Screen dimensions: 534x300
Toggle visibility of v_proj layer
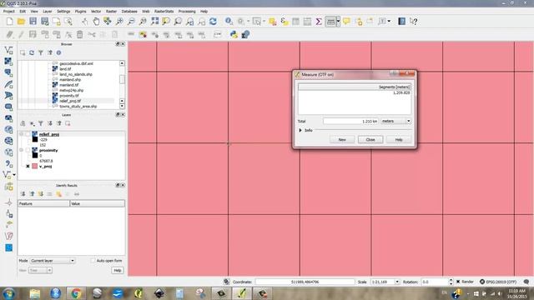[x=28, y=167]
